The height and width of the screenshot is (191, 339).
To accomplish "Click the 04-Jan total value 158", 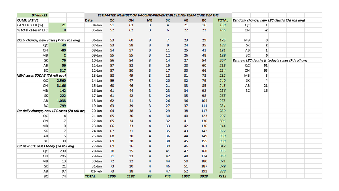I will pos(223,25).
